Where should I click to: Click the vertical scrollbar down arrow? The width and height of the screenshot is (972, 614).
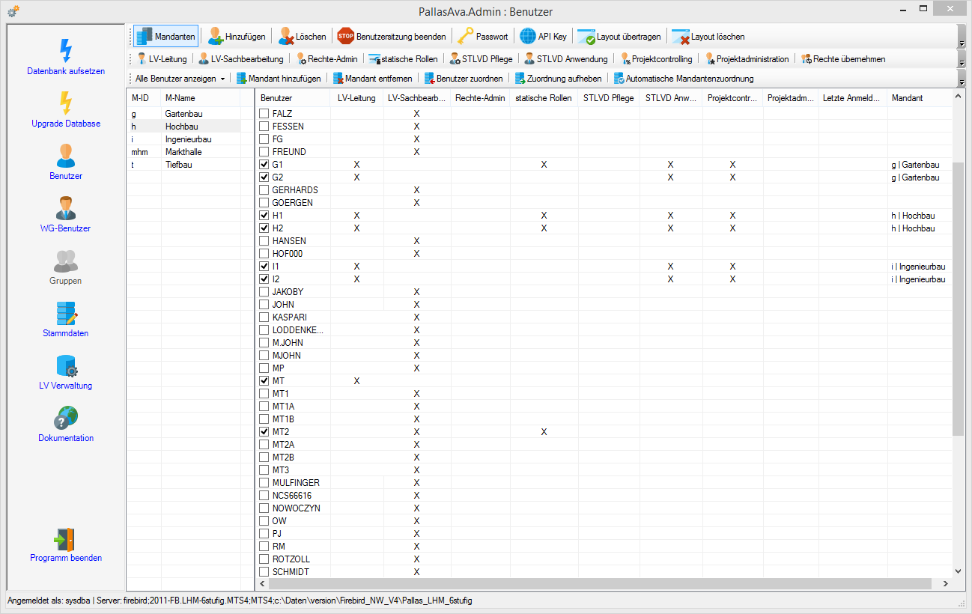(x=958, y=571)
